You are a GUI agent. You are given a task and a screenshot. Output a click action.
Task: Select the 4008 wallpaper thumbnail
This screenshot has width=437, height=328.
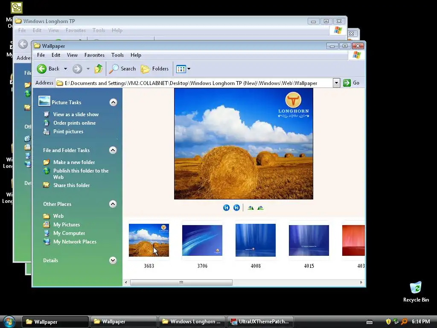(x=256, y=240)
